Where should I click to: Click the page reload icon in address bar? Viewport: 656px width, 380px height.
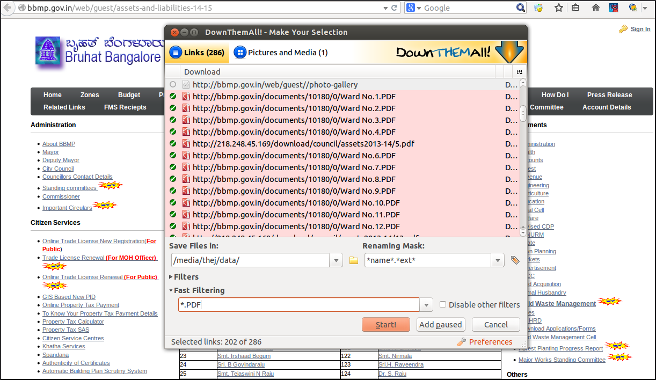[x=395, y=8]
